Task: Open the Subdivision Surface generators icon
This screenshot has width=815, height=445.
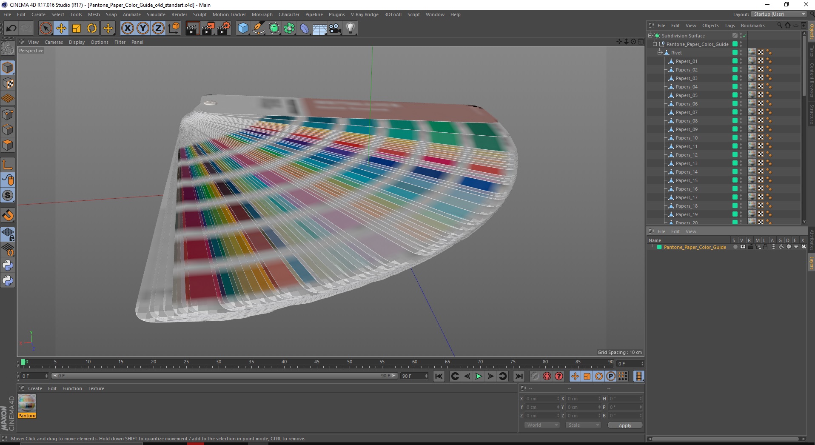Action: point(274,29)
